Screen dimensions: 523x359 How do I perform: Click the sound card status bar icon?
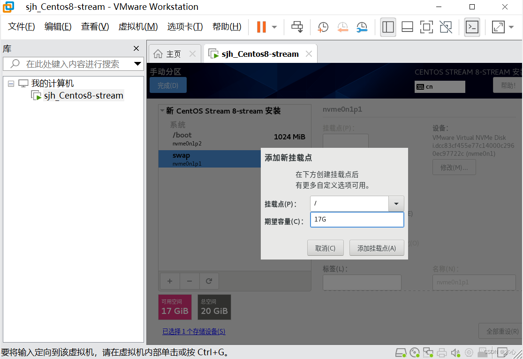click(455, 352)
